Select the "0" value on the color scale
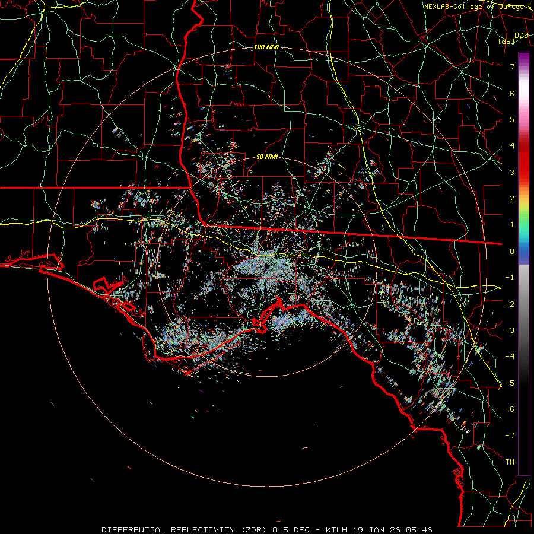This screenshot has height=534, width=534. (x=512, y=252)
